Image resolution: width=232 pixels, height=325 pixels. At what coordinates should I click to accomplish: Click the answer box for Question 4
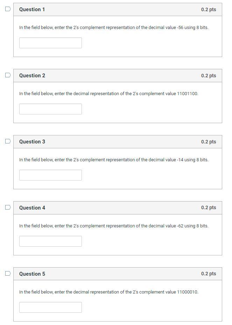[x=50, y=241]
